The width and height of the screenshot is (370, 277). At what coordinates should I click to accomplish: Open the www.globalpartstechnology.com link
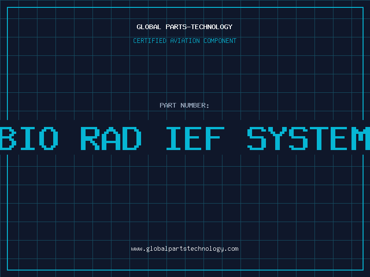(x=185, y=249)
